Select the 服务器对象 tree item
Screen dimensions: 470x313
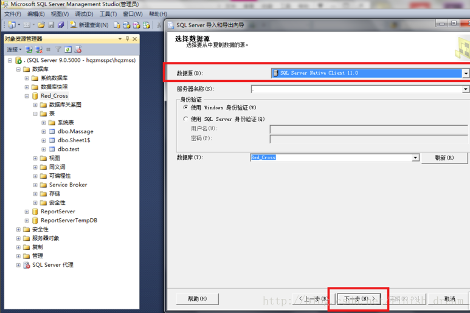pos(46,238)
